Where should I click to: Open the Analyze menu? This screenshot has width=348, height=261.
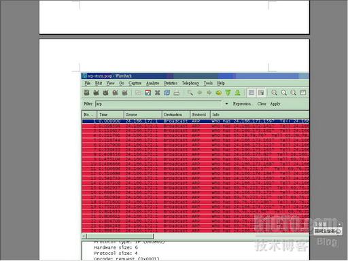click(x=152, y=83)
